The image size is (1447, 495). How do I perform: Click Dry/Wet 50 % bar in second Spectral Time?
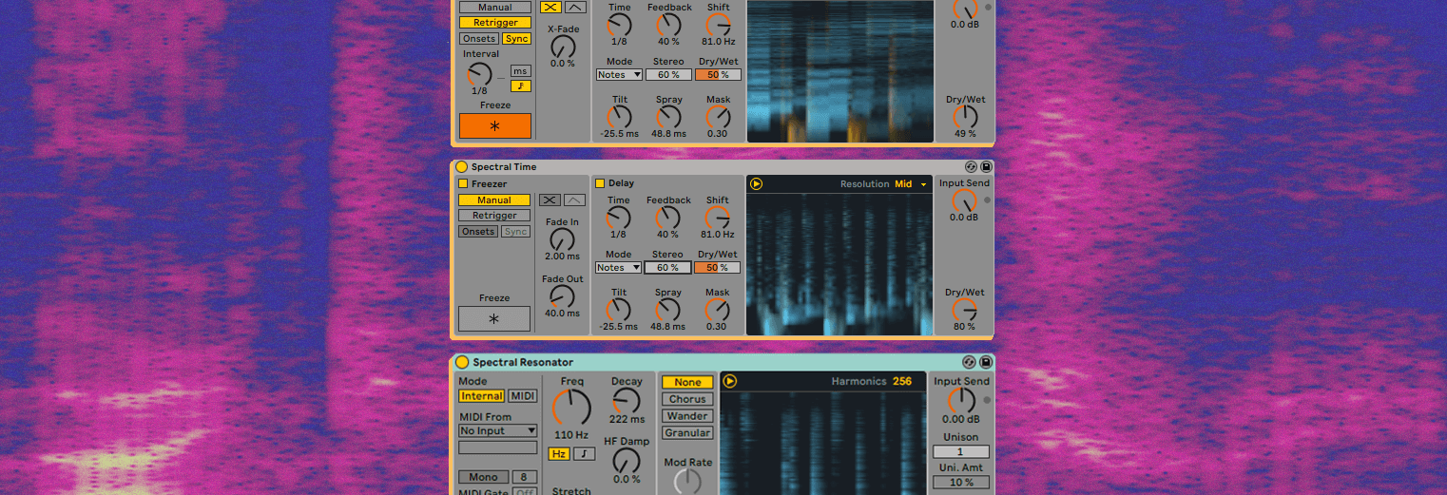718,268
